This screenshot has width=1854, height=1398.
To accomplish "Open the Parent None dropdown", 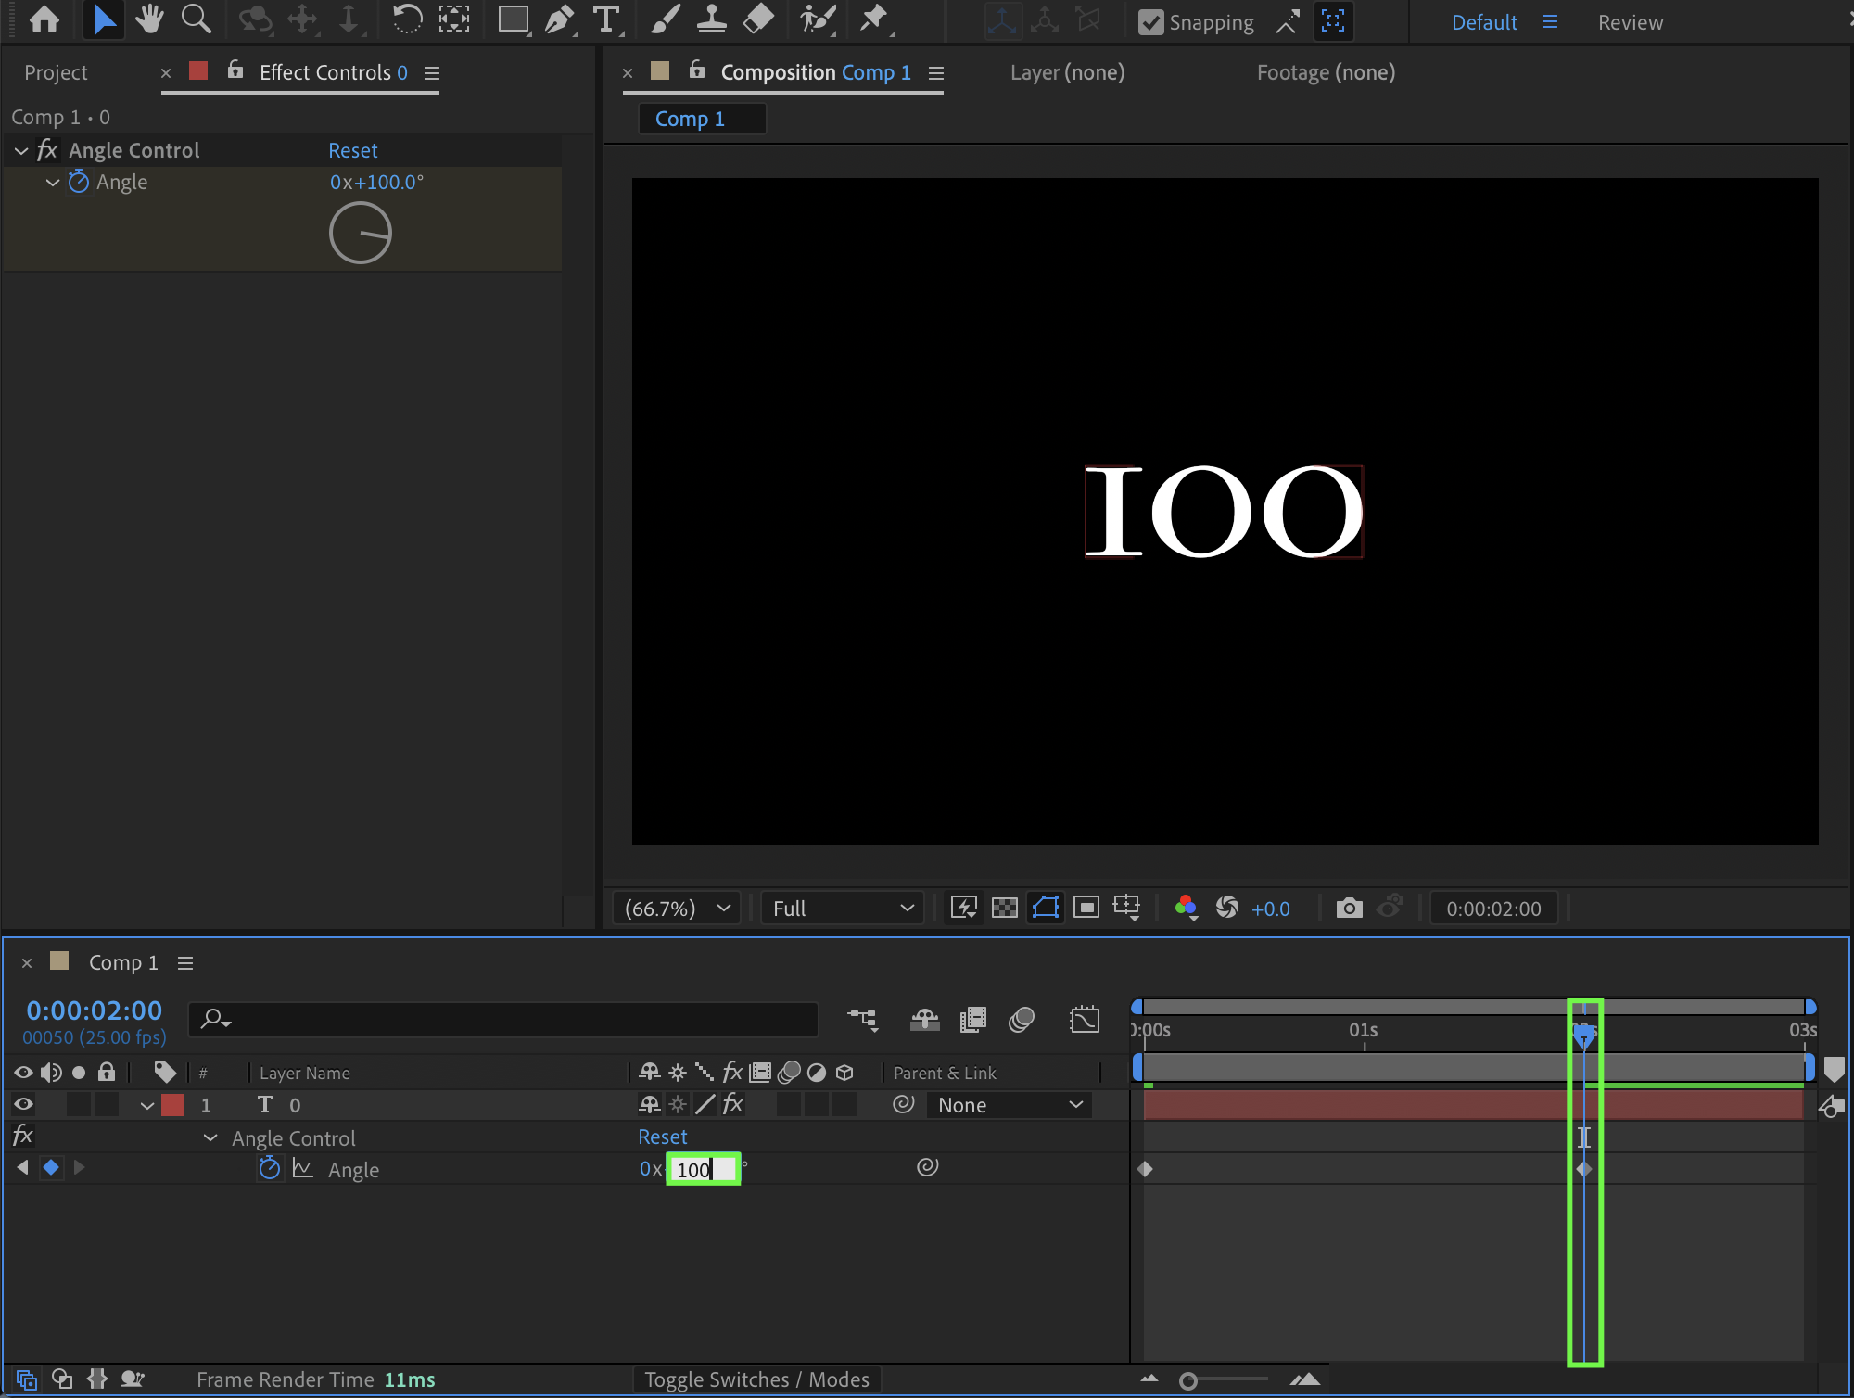I will [x=1010, y=1105].
